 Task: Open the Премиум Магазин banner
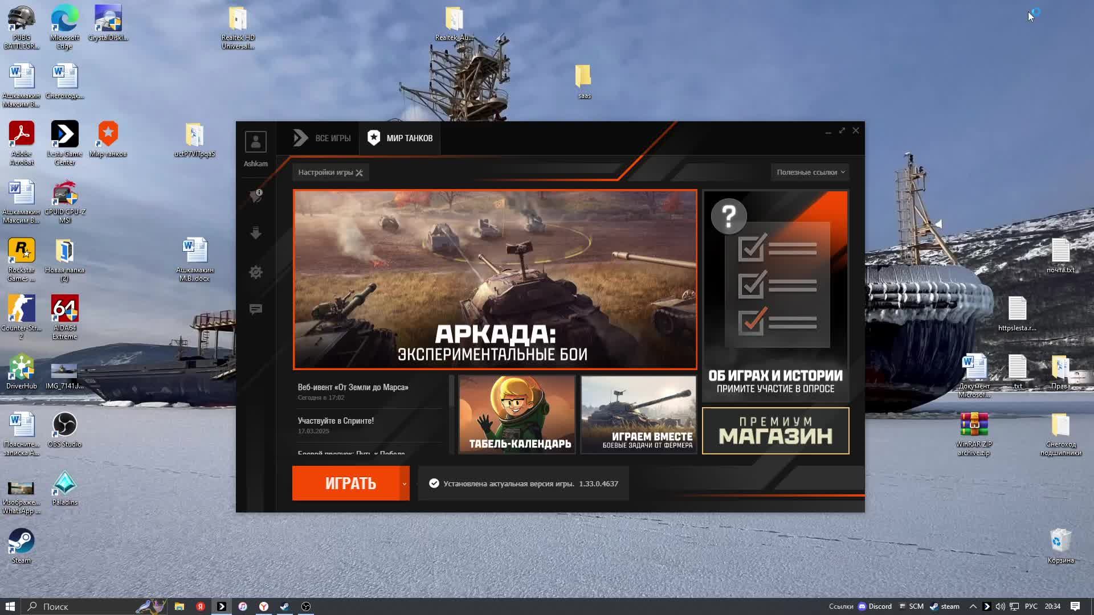pos(775,430)
